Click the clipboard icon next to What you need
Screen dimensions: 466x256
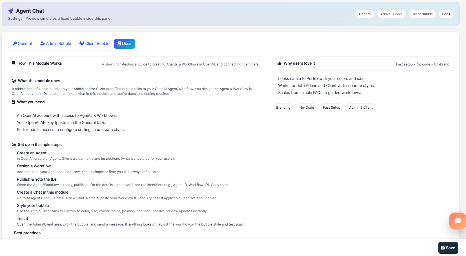click(13, 102)
